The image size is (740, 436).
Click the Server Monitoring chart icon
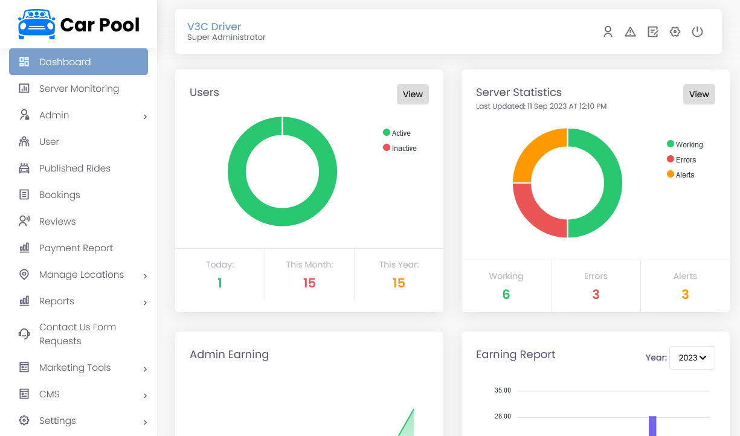[x=24, y=88]
